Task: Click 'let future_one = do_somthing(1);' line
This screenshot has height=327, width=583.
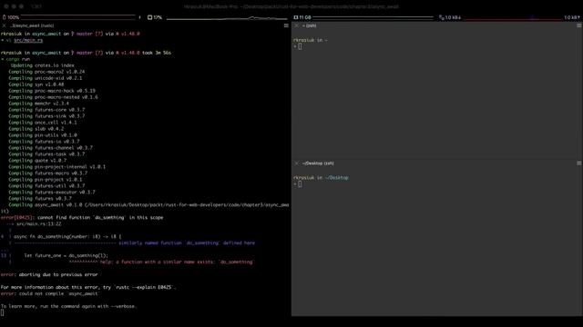Action: (66, 255)
